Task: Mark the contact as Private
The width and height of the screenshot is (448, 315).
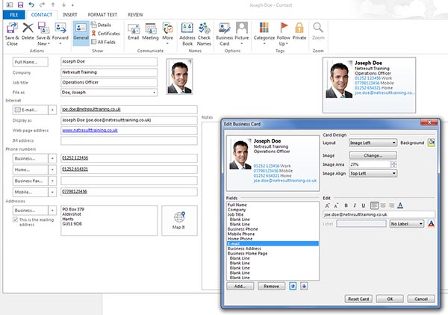Action: pos(299,31)
